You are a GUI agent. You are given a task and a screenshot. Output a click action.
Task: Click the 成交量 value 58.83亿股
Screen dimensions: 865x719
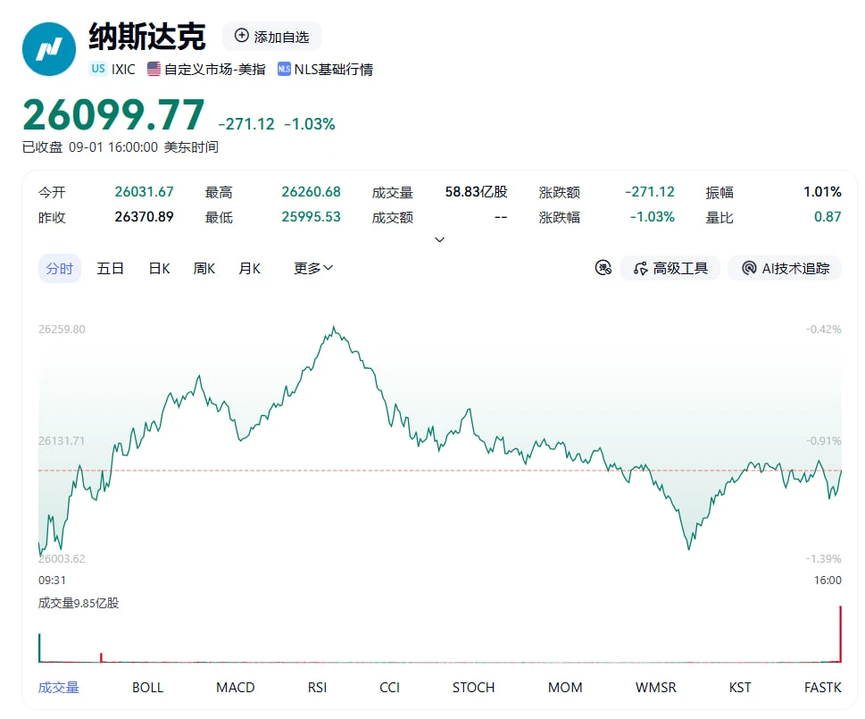[476, 191]
